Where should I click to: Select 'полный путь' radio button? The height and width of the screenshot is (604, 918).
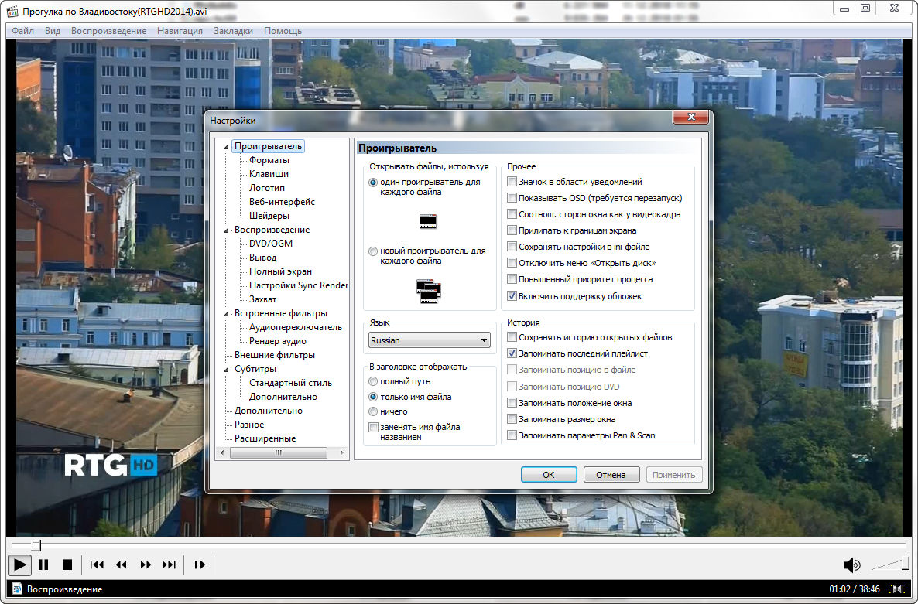pyautogui.click(x=374, y=381)
